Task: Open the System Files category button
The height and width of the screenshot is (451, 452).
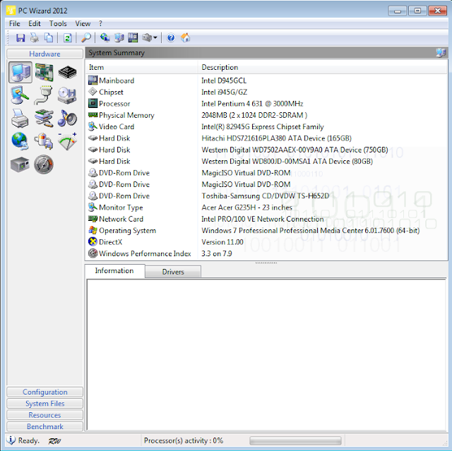Action: [44, 404]
